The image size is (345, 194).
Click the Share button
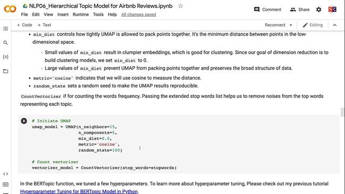coord(300,10)
